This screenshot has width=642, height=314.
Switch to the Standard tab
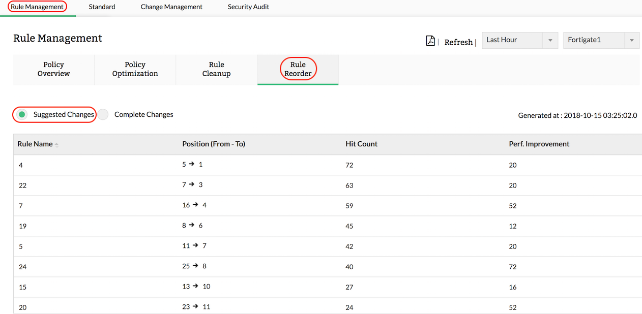[101, 7]
